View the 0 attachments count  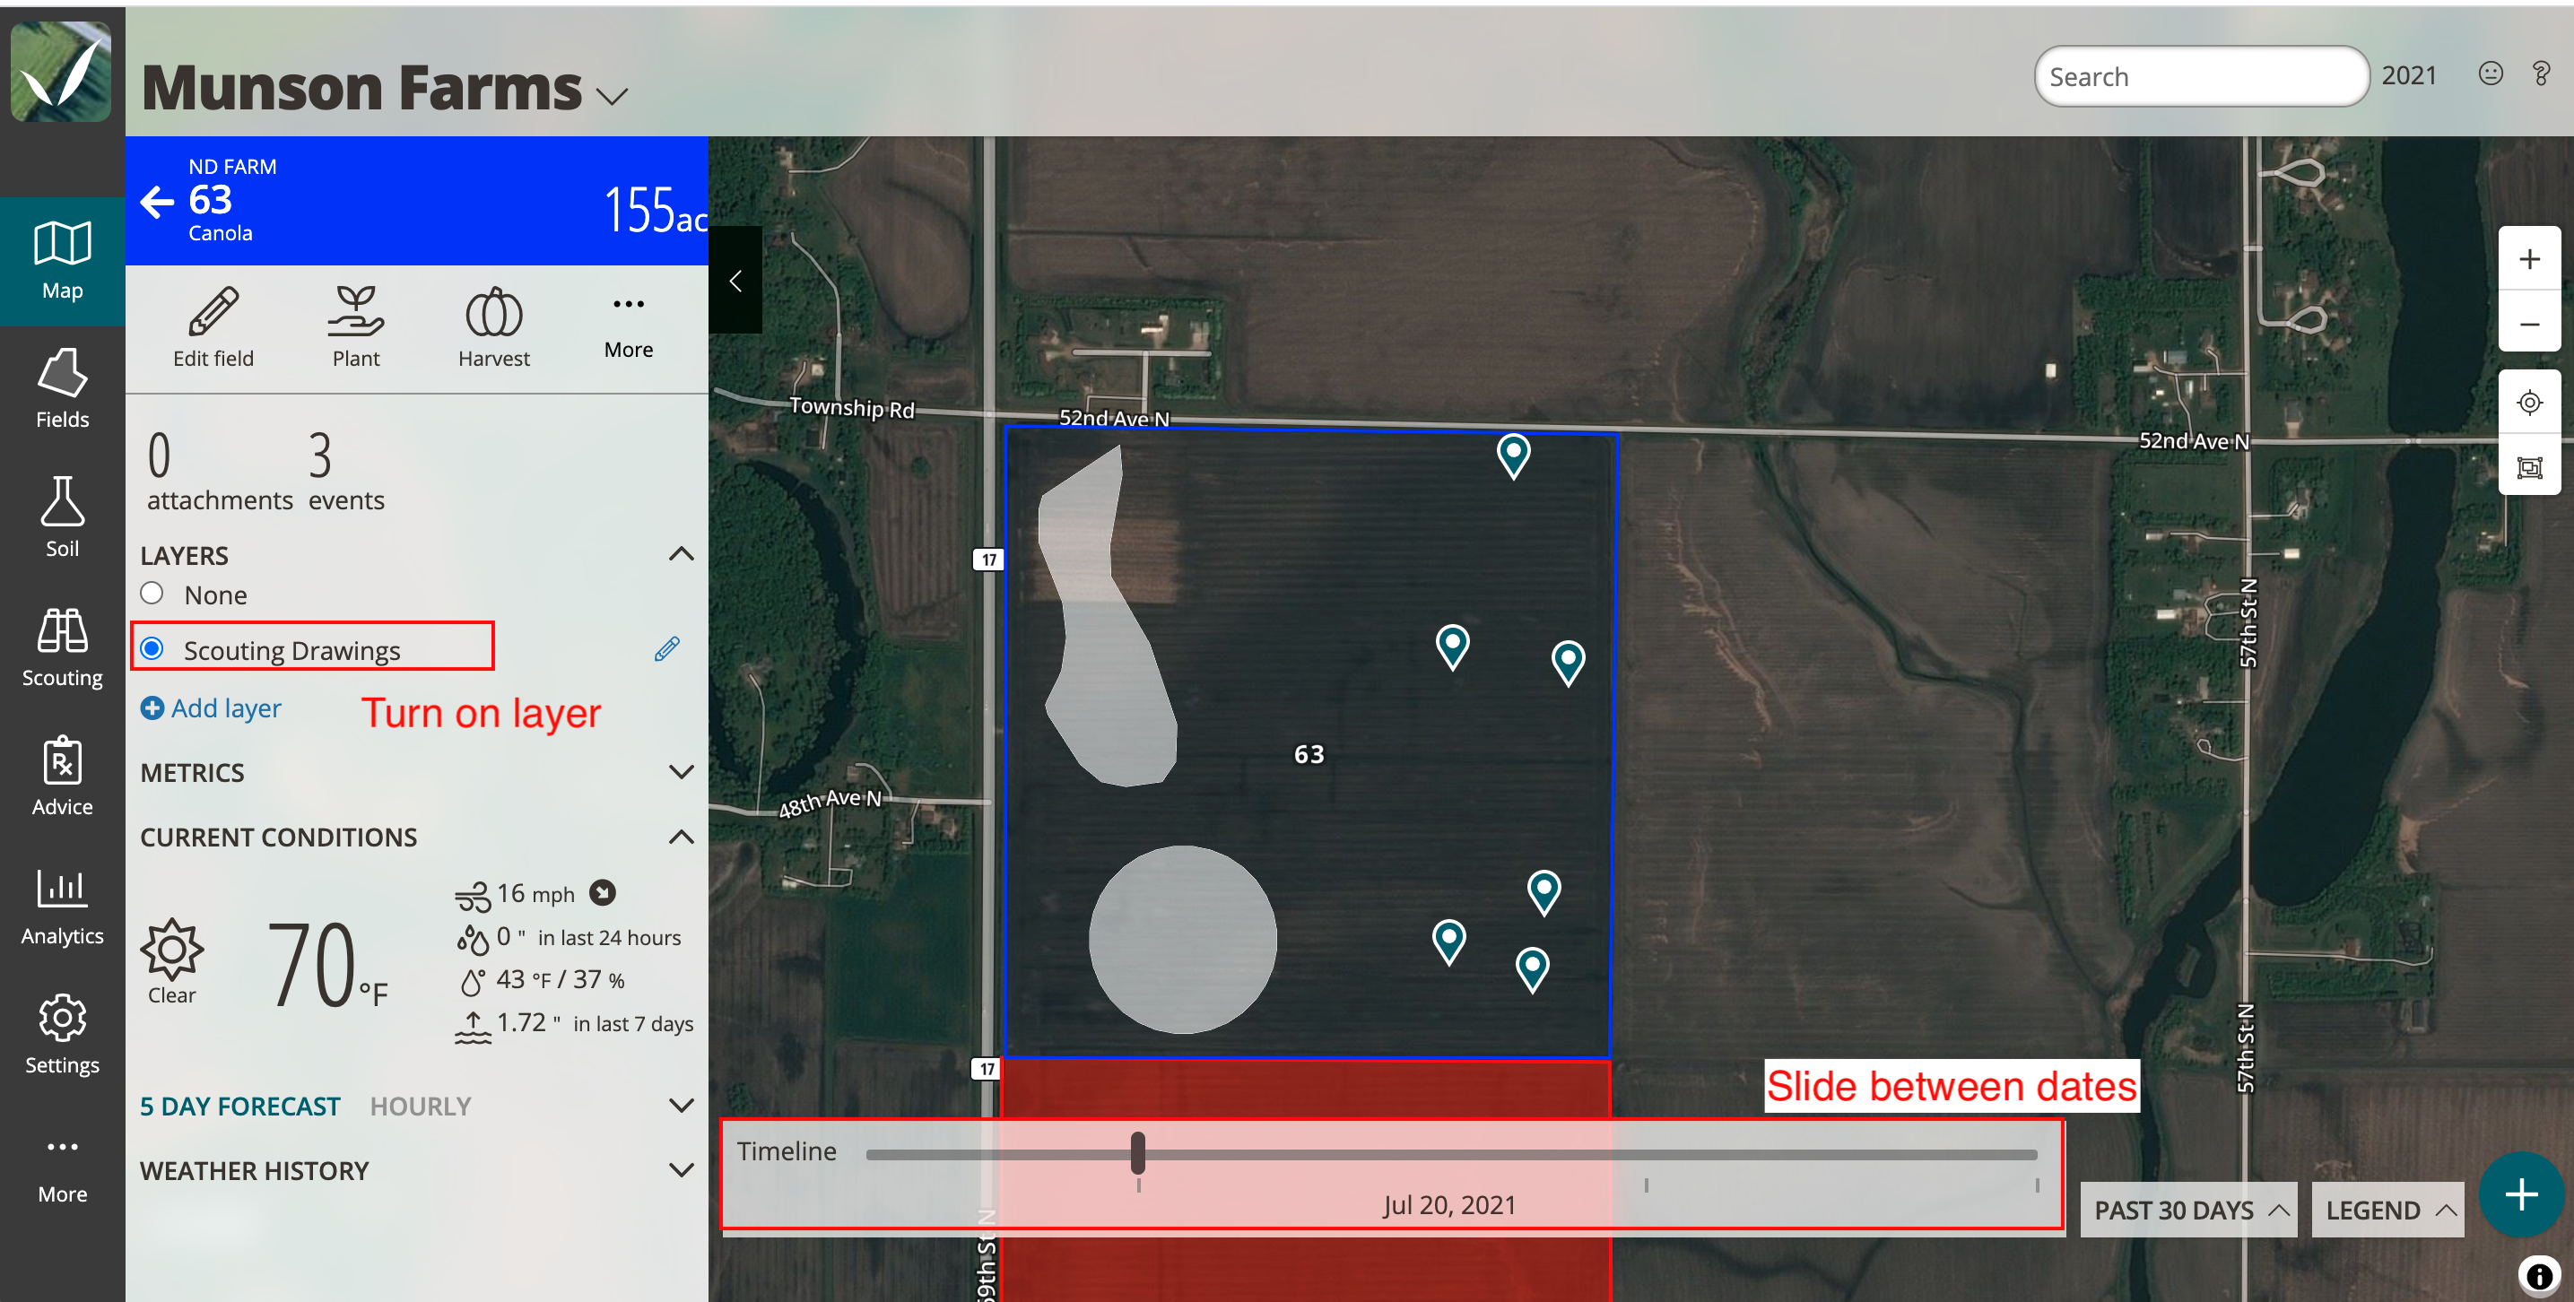tap(219, 471)
